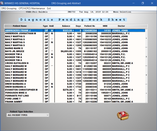Click the Patient No column header
Screen dimensions: 157x131
click(x=90, y=26)
